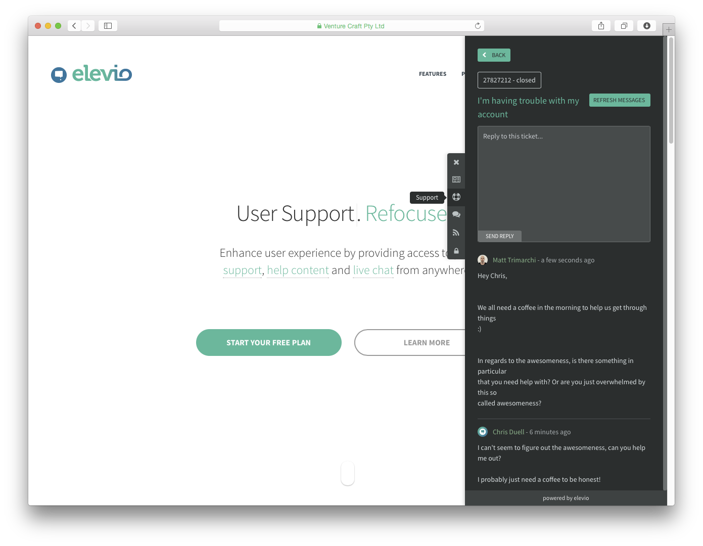The image size is (703, 546).
Task: Click the help content link
Action: pyautogui.click(x=298, y=270)
